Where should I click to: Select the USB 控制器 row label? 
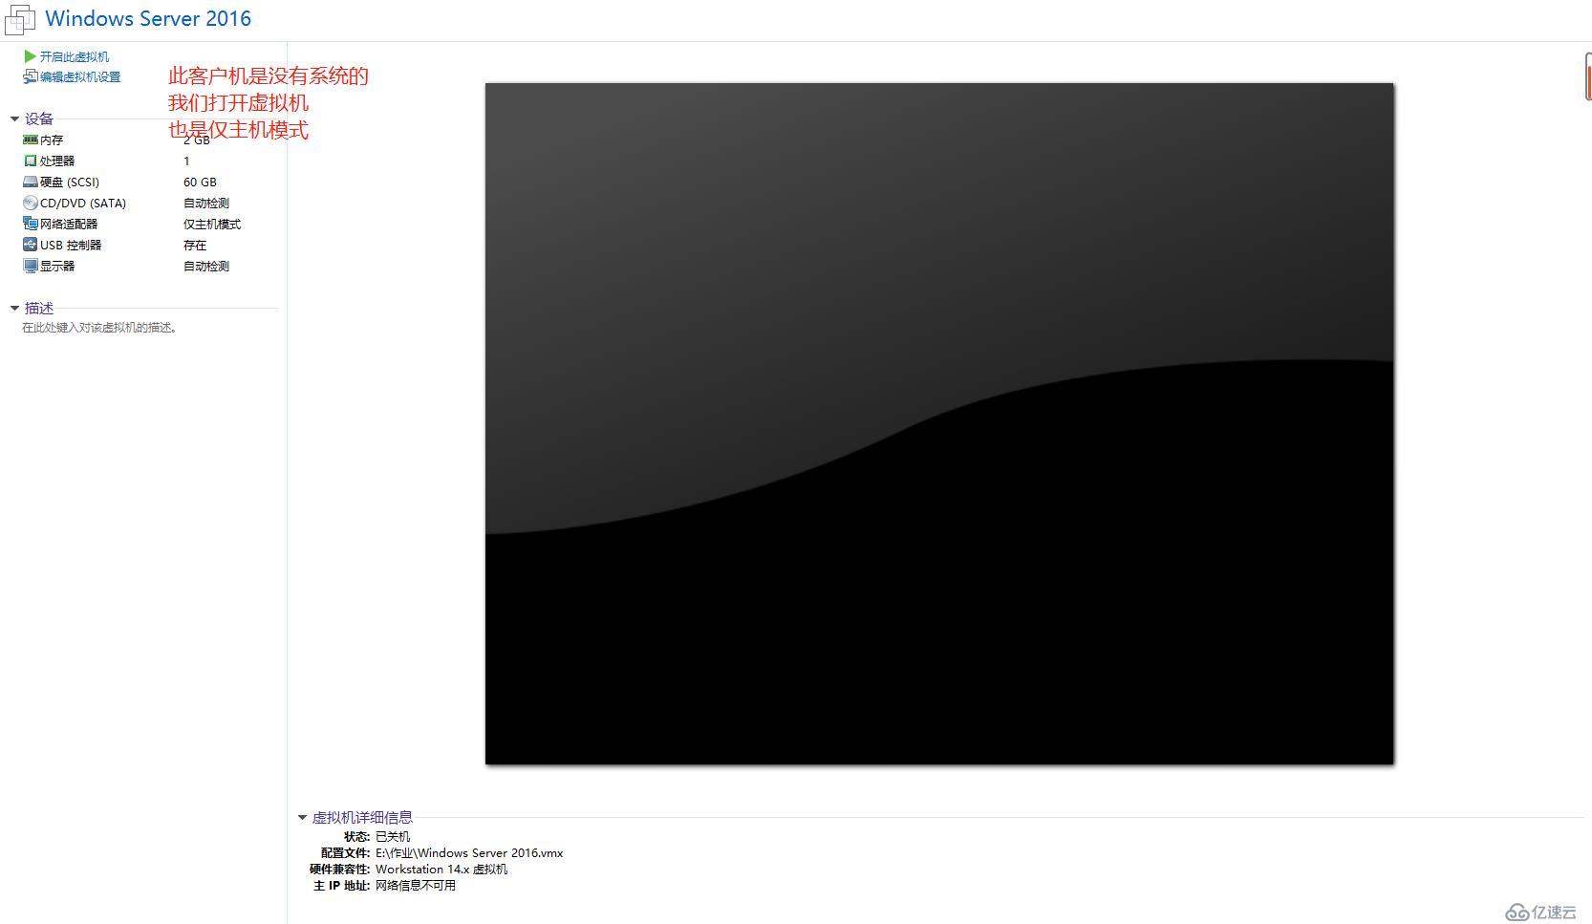[x=71, y=245]
